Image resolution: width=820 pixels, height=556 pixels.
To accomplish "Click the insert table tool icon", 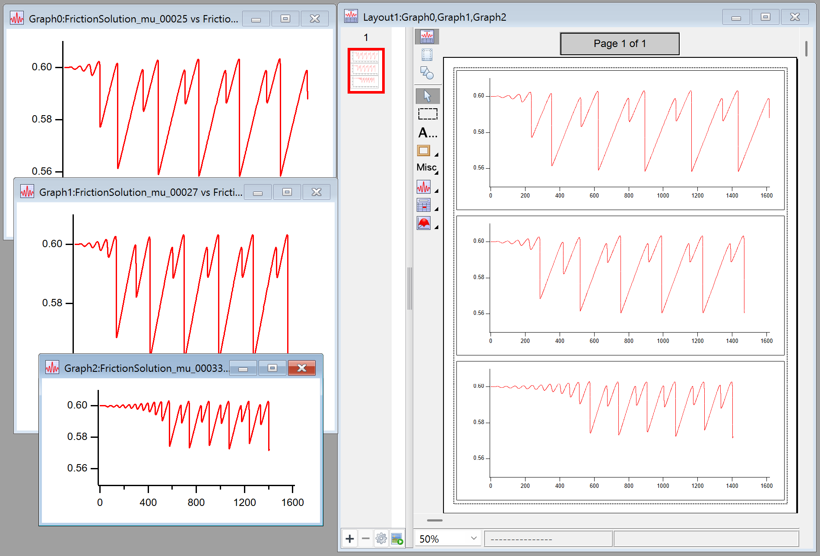I will [424, 205].
